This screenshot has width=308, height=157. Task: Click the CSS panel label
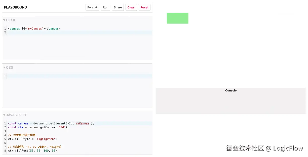coord(10,68)
